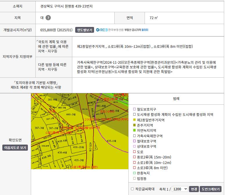Click parcel 438-4대 on the map
225x195 pixels.
62,152
